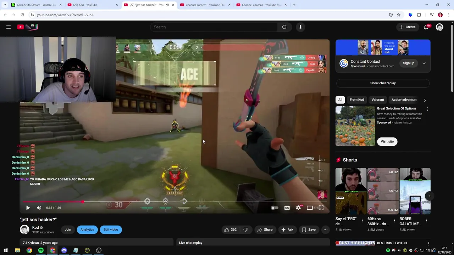Open the YouTube guide hamburger menu
The width and height of the screenshot is (454, 255).
(9, 27)
